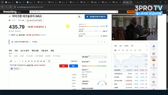
Task: Click the 잠금 해제 unlock link
Action: point(103,62)
